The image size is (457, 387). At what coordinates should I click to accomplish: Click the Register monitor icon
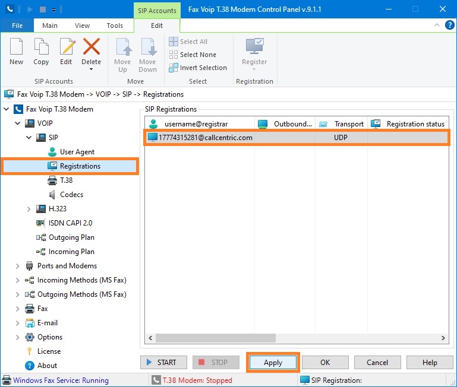254,46
